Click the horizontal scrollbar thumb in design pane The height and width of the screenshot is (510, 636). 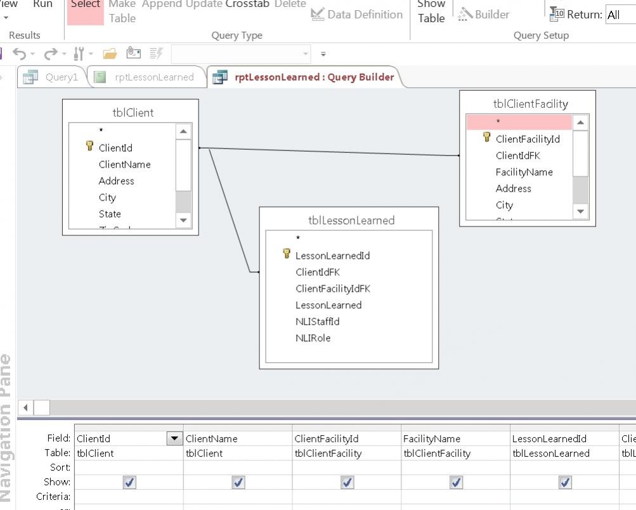42,407
